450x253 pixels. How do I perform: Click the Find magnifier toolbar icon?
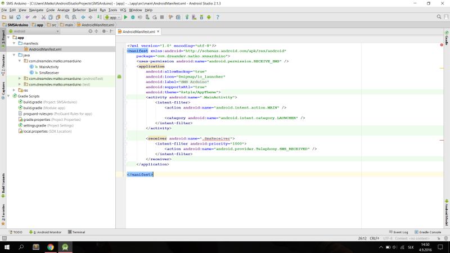tap(67, 17)
